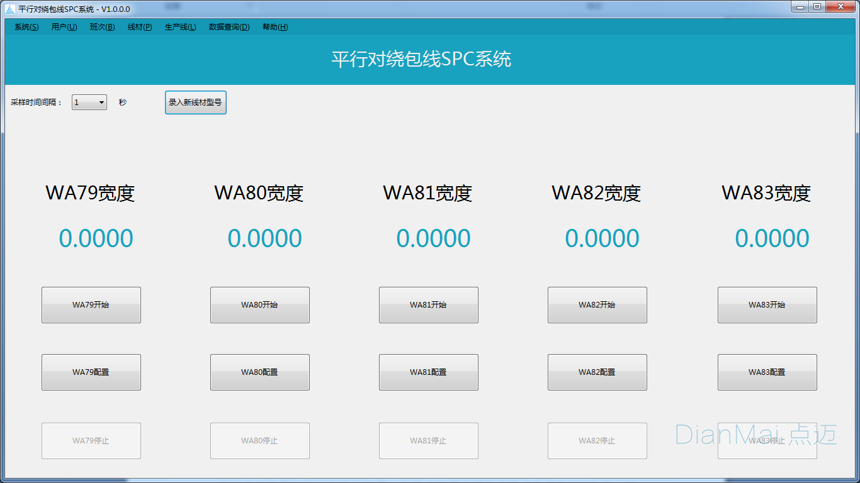Open WA82配置 configuration
Viewport: 860px width, 483px height.
pos(597,372)
